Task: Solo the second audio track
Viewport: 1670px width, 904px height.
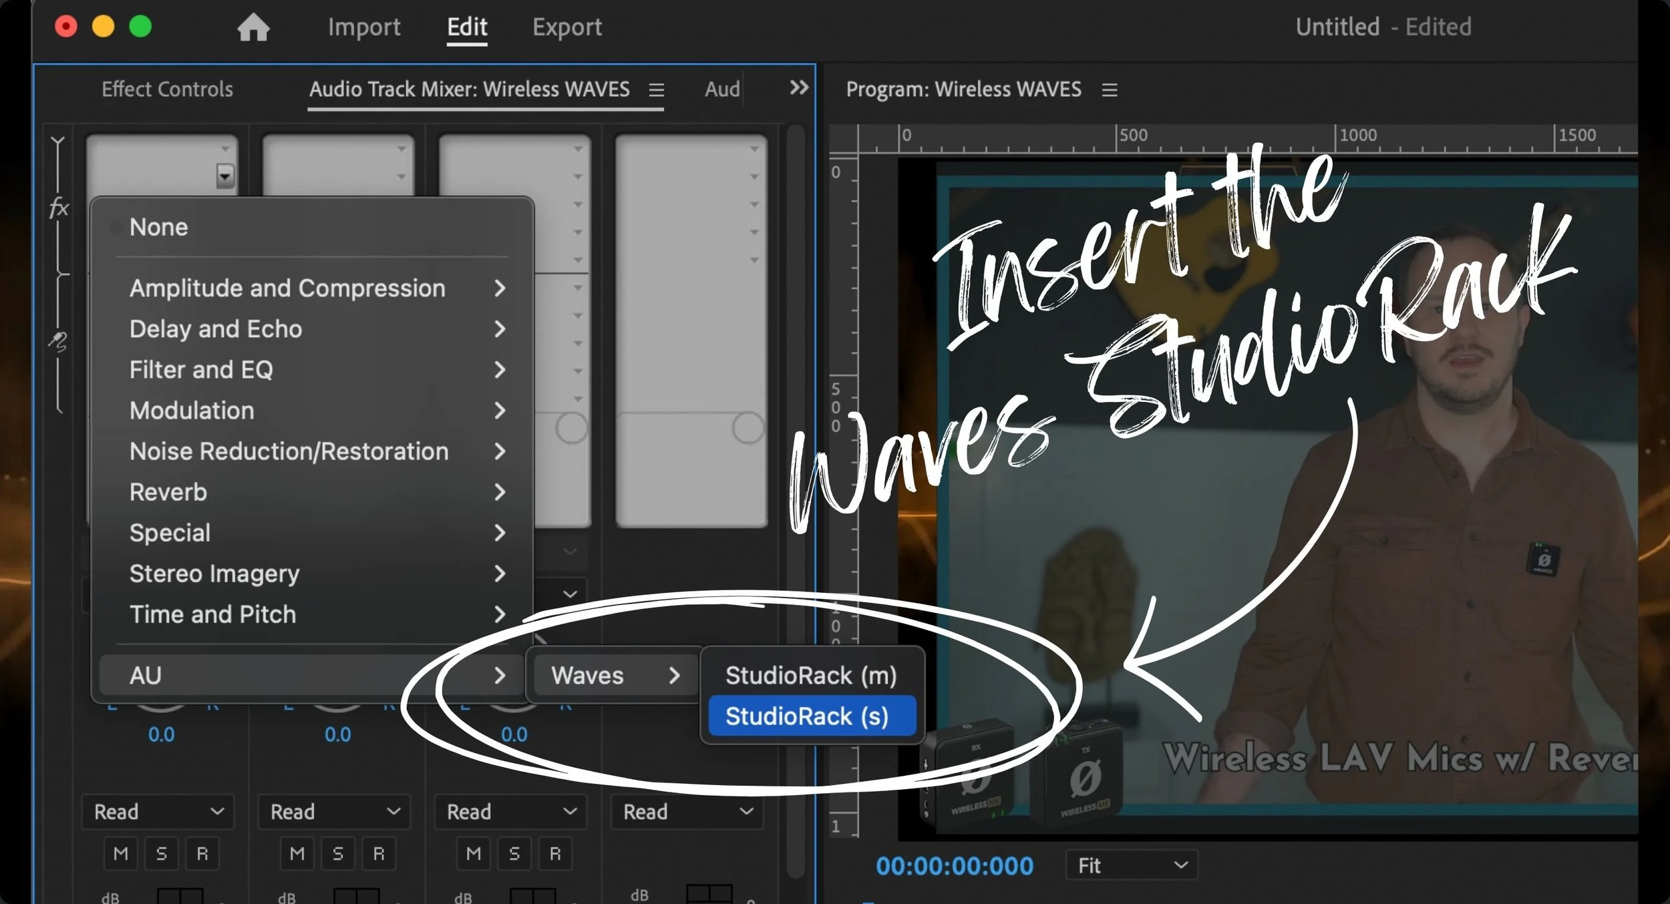Action: [338, 853]
